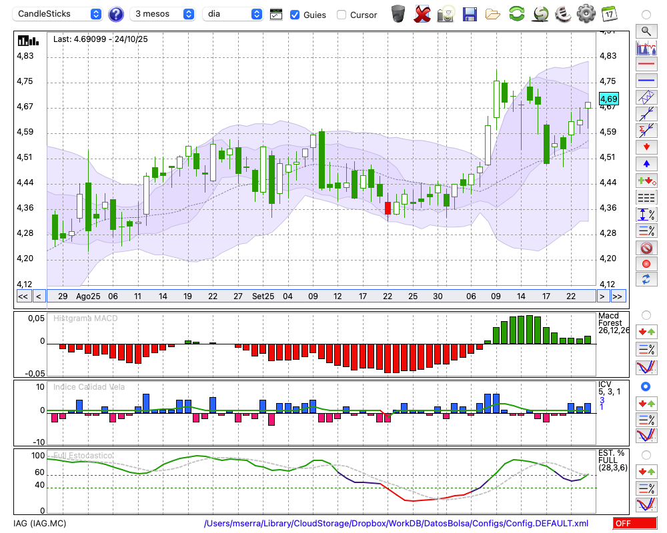Viewport: 667px width, 533px height.
Task: Click the blue up arrow marker tool
Action: [x=646, y=164]
